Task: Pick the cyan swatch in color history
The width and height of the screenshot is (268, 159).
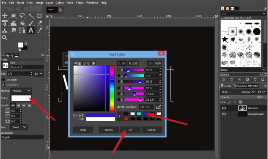Action: (x=139, y=114)
